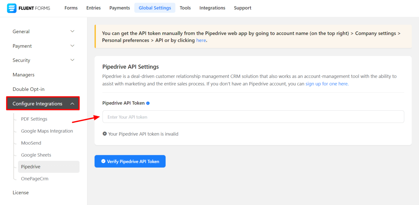Open Google Sheets integration settings

click(36, 155)
